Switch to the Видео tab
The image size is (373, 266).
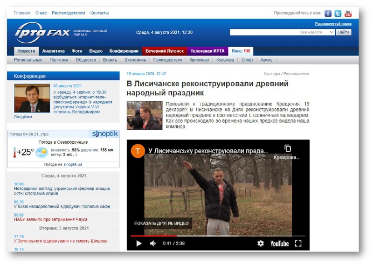click(x=96, y=51)
